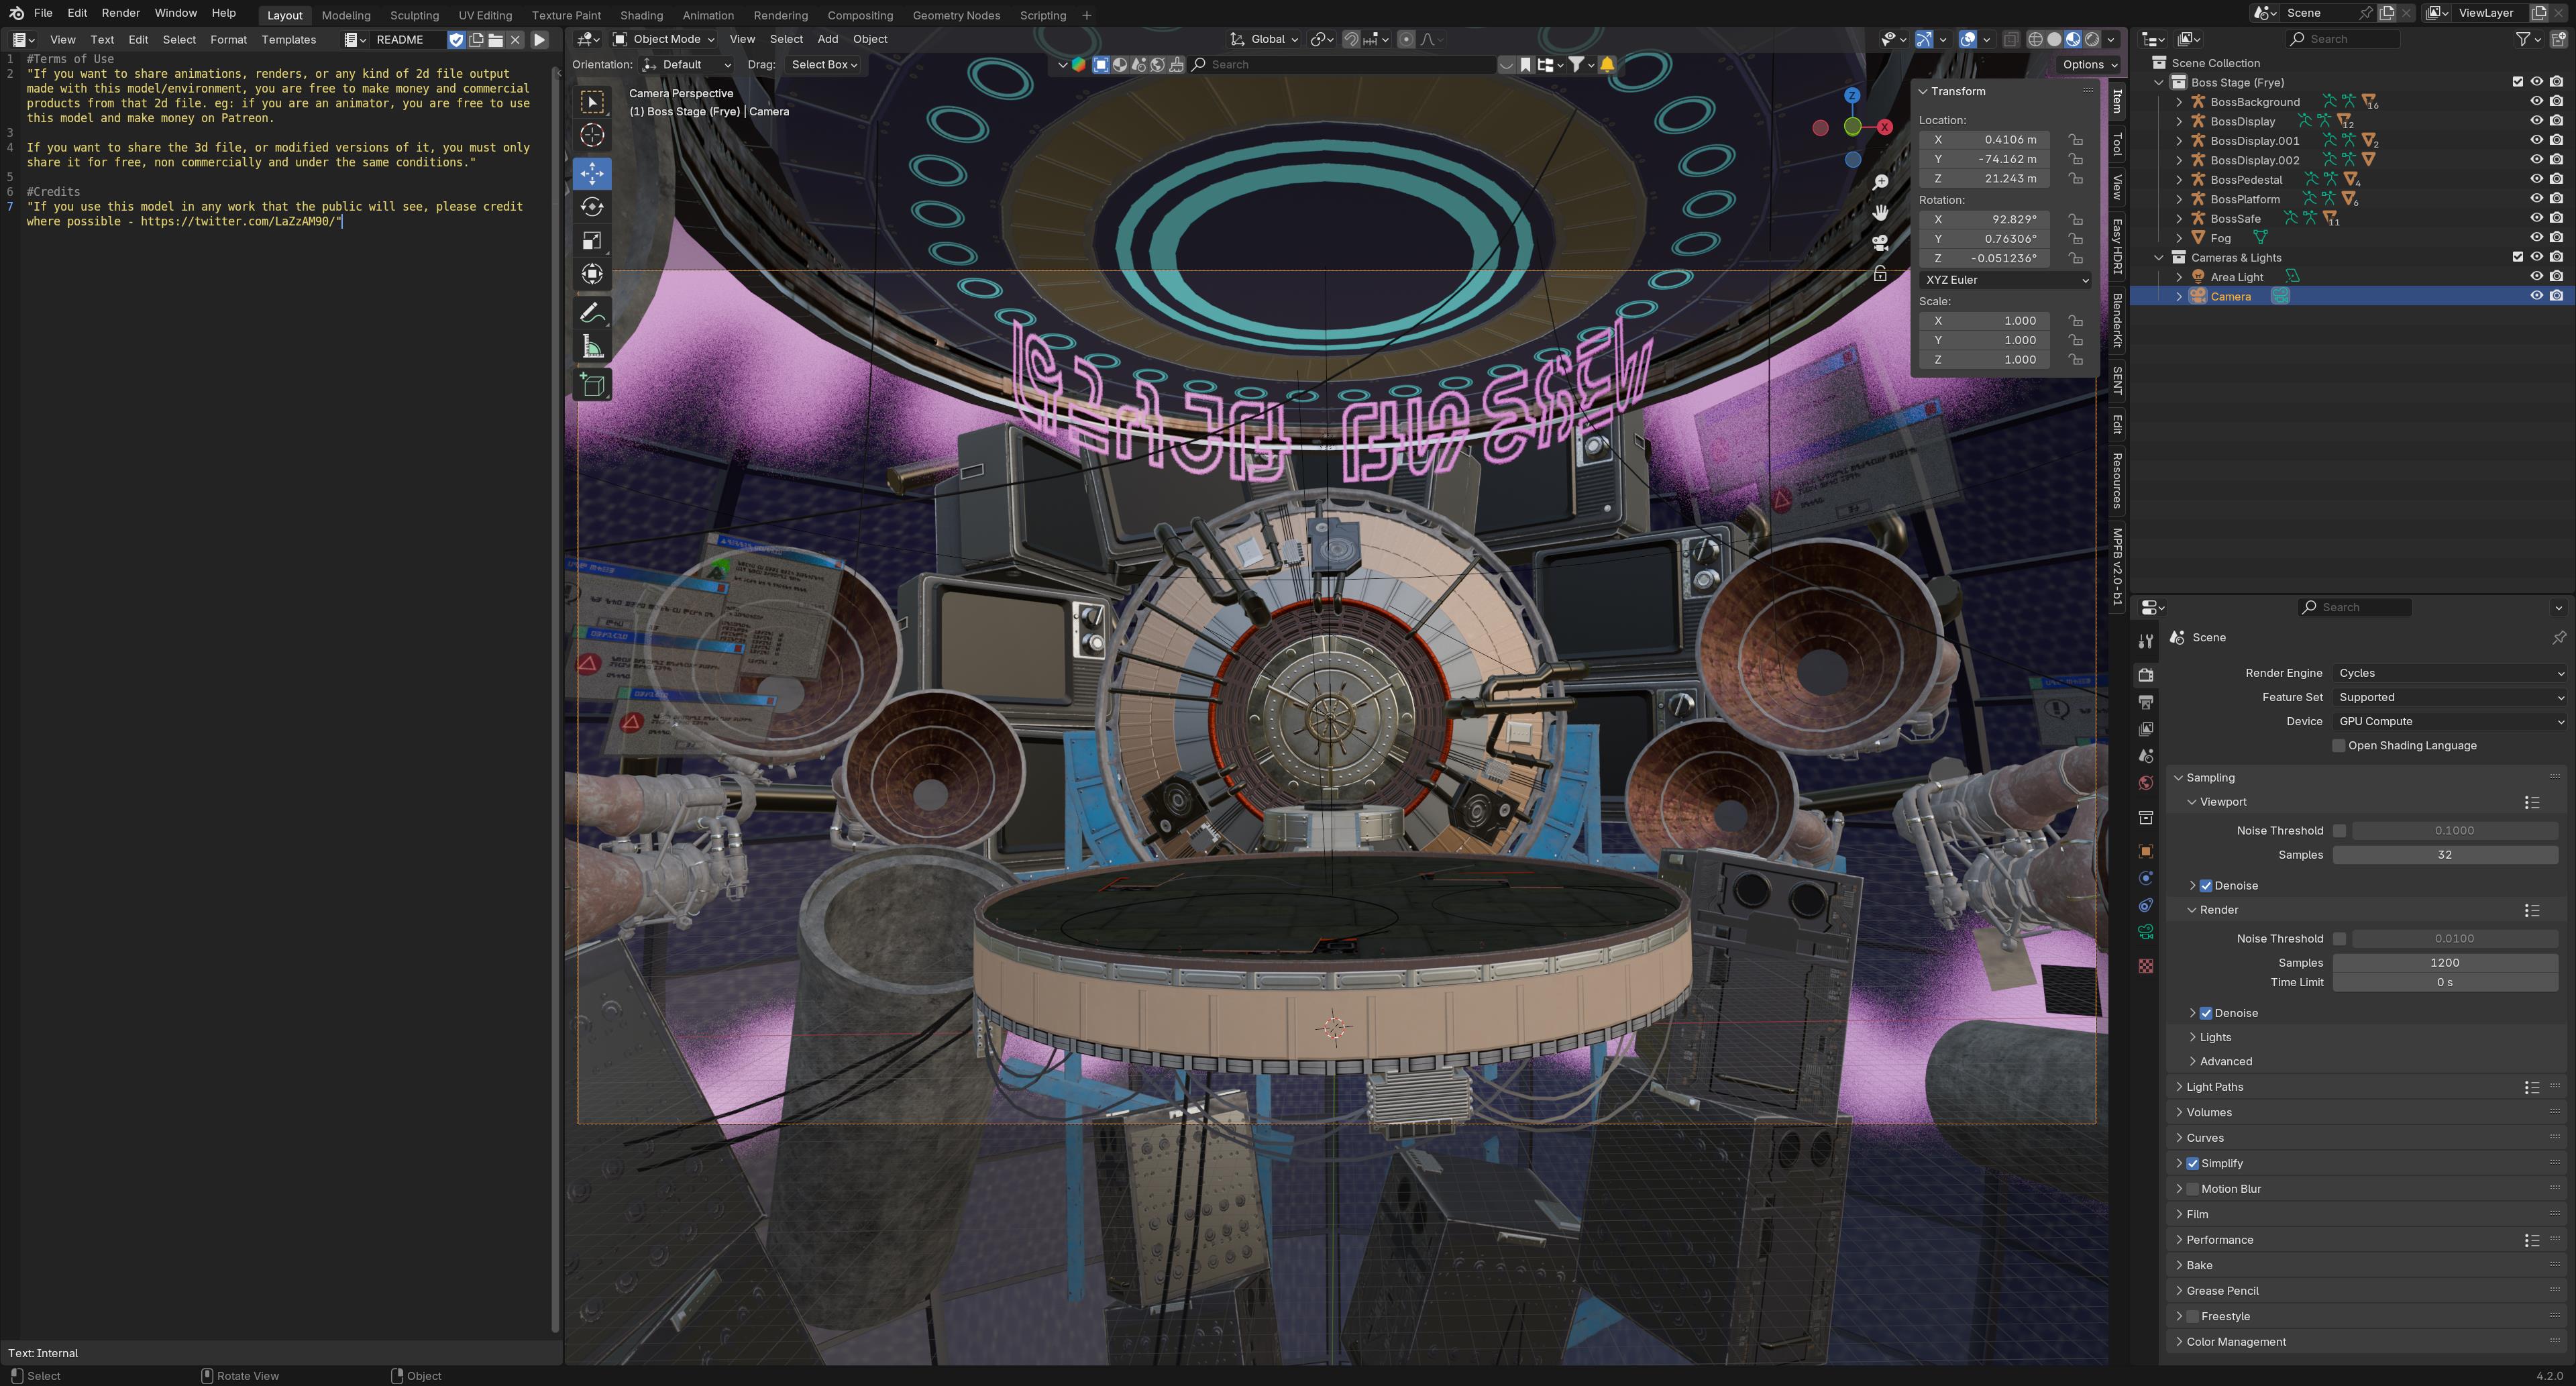Click the Viewport Samples 32 field
The width and height of the screenshot is (2576, 1386).
pyautogui.click(x=2444, y=855)
